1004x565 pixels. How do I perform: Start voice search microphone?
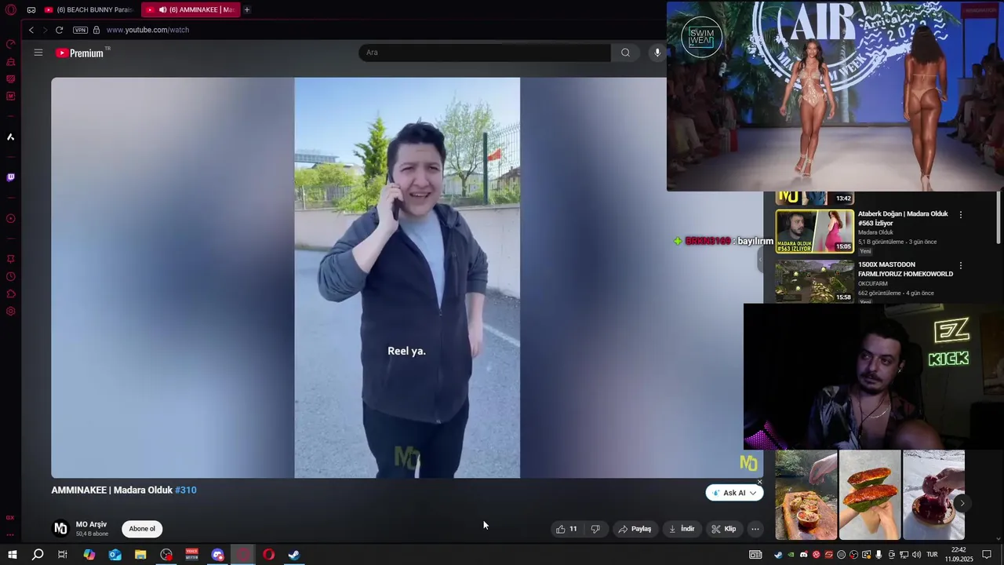(x=657, y=53)
